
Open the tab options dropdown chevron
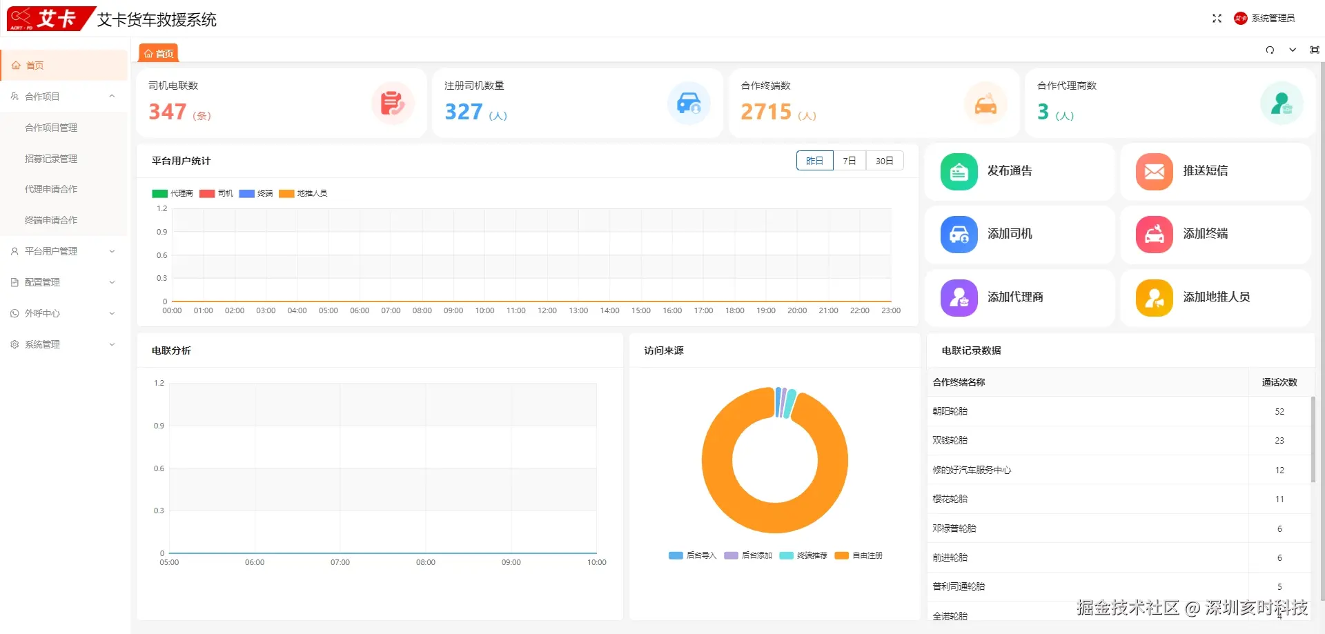1293,50
